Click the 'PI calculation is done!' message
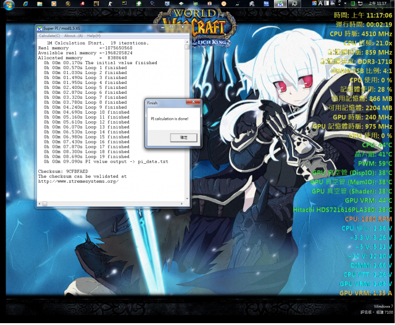 (x=170, y=119)
